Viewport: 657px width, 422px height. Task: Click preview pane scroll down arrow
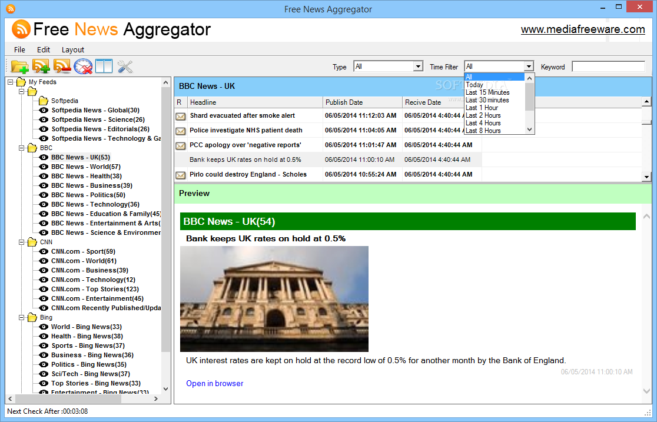coord(646,391)
